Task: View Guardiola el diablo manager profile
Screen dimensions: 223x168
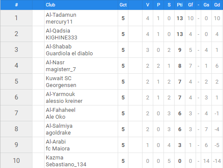Action: click(x=69, y=54)
